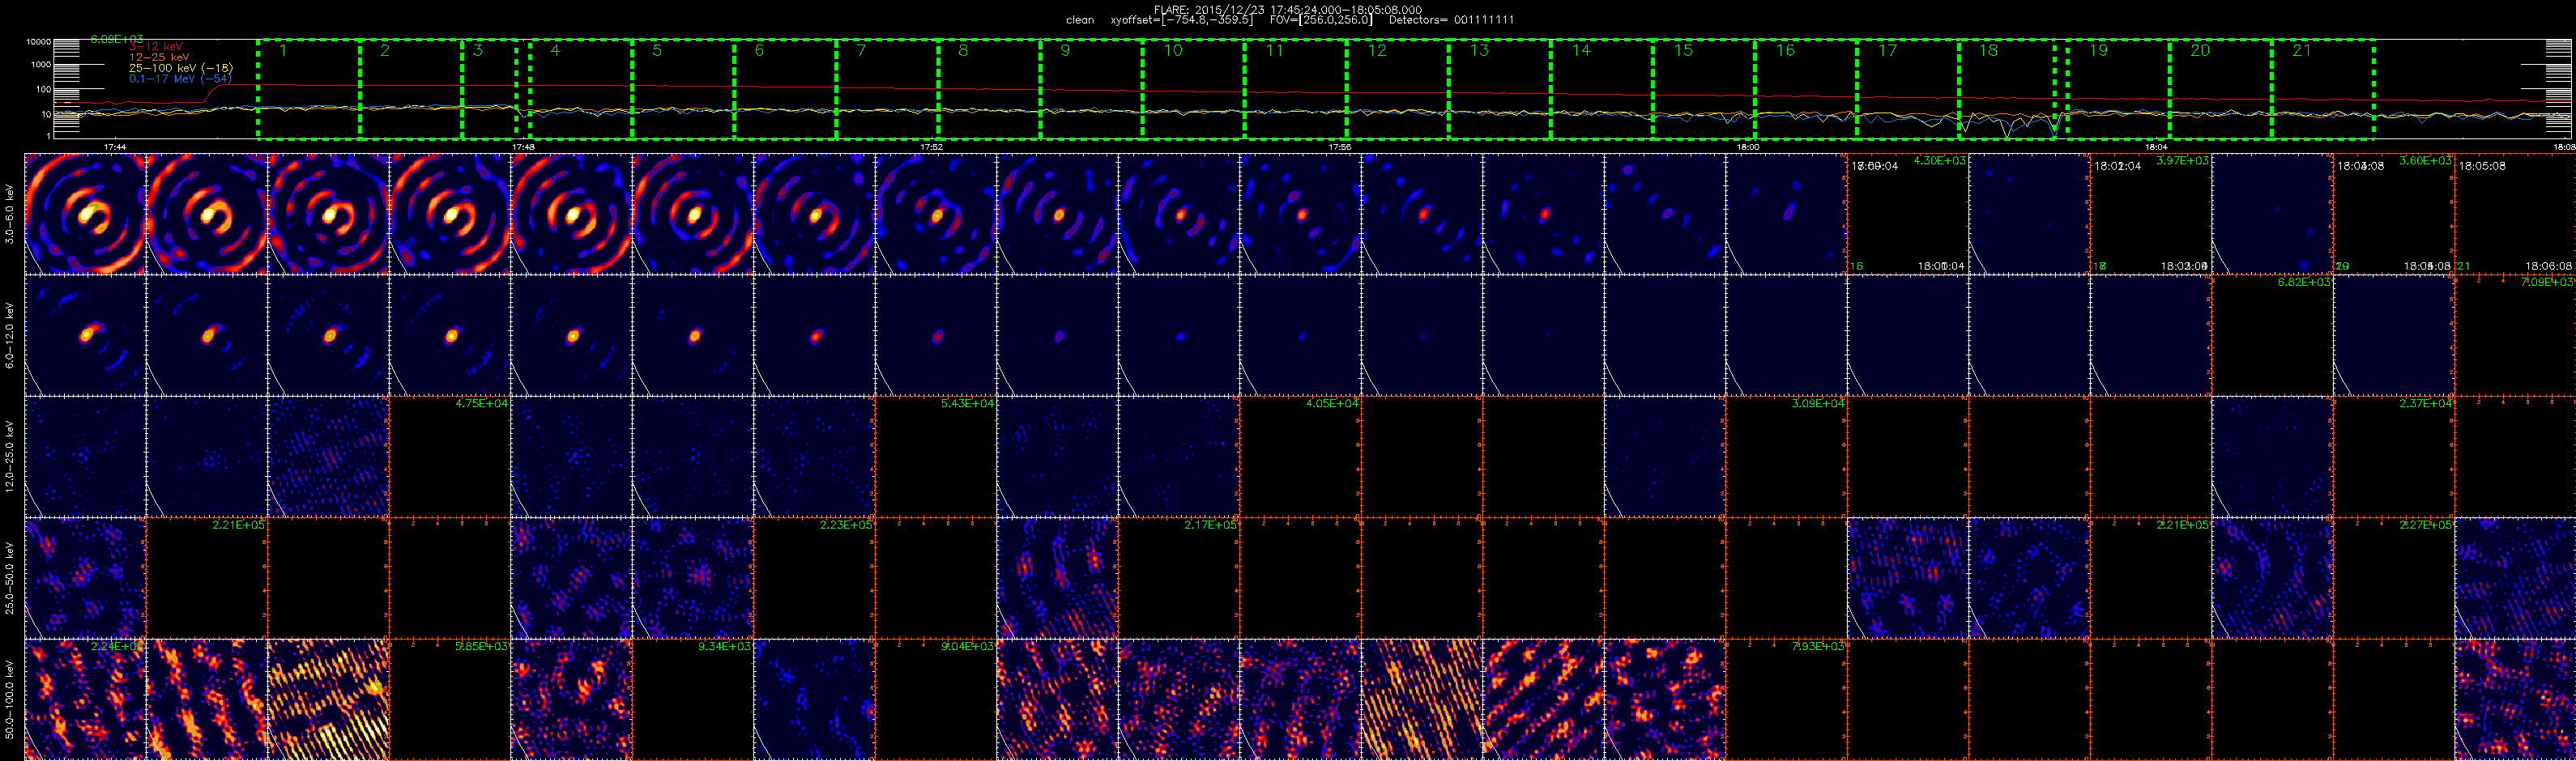Click the orange '12-25 keV' legend entry
2576x761 pixels.
[x=159, y=57]
